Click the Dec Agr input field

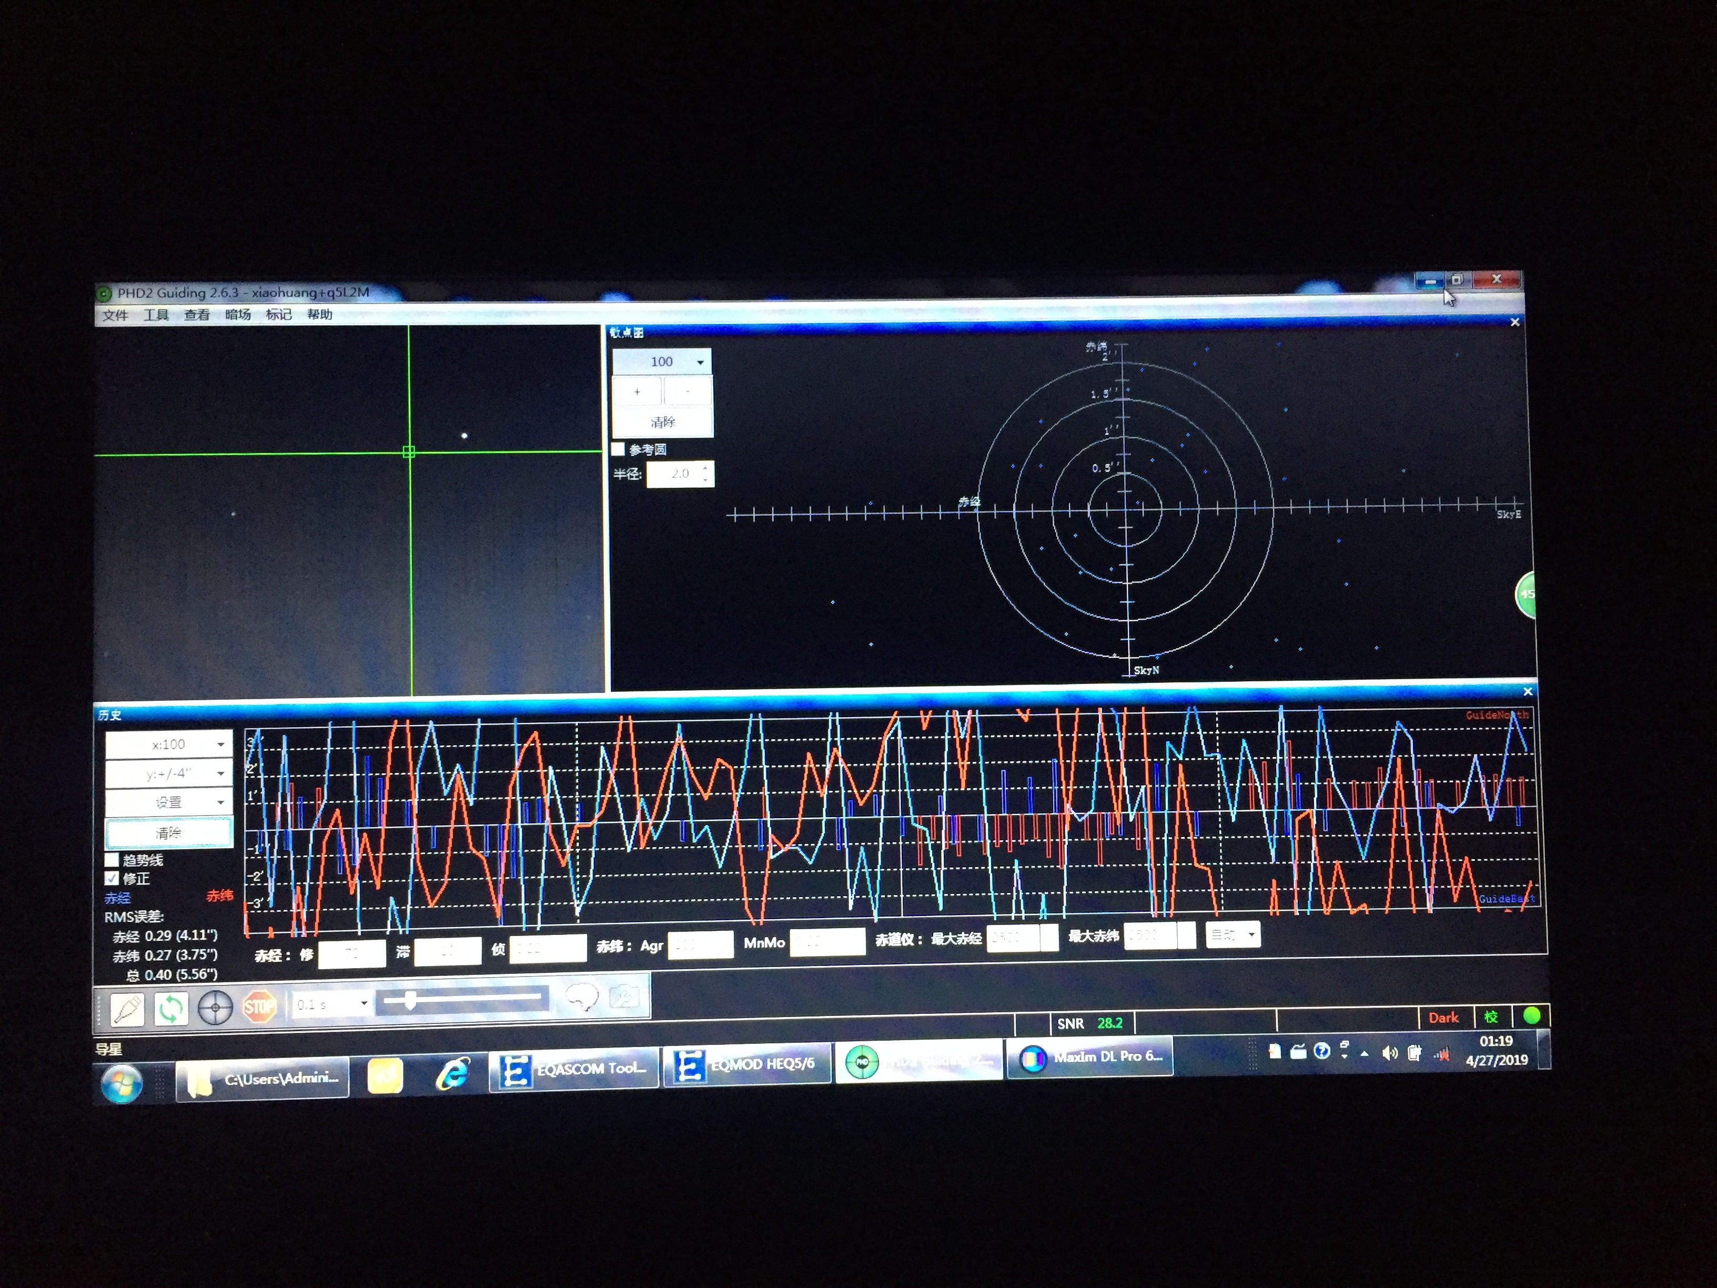click(700, 945)
